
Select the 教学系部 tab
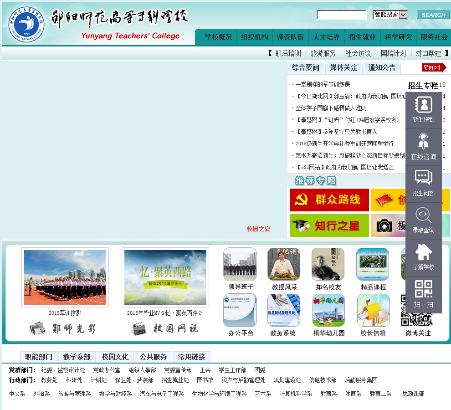coord(77,357)
